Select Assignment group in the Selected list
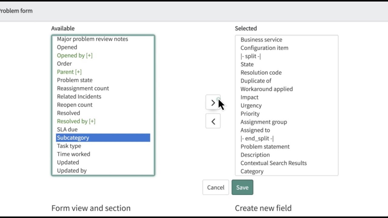Viewport: 388px width, 218px height. (263, 122)
